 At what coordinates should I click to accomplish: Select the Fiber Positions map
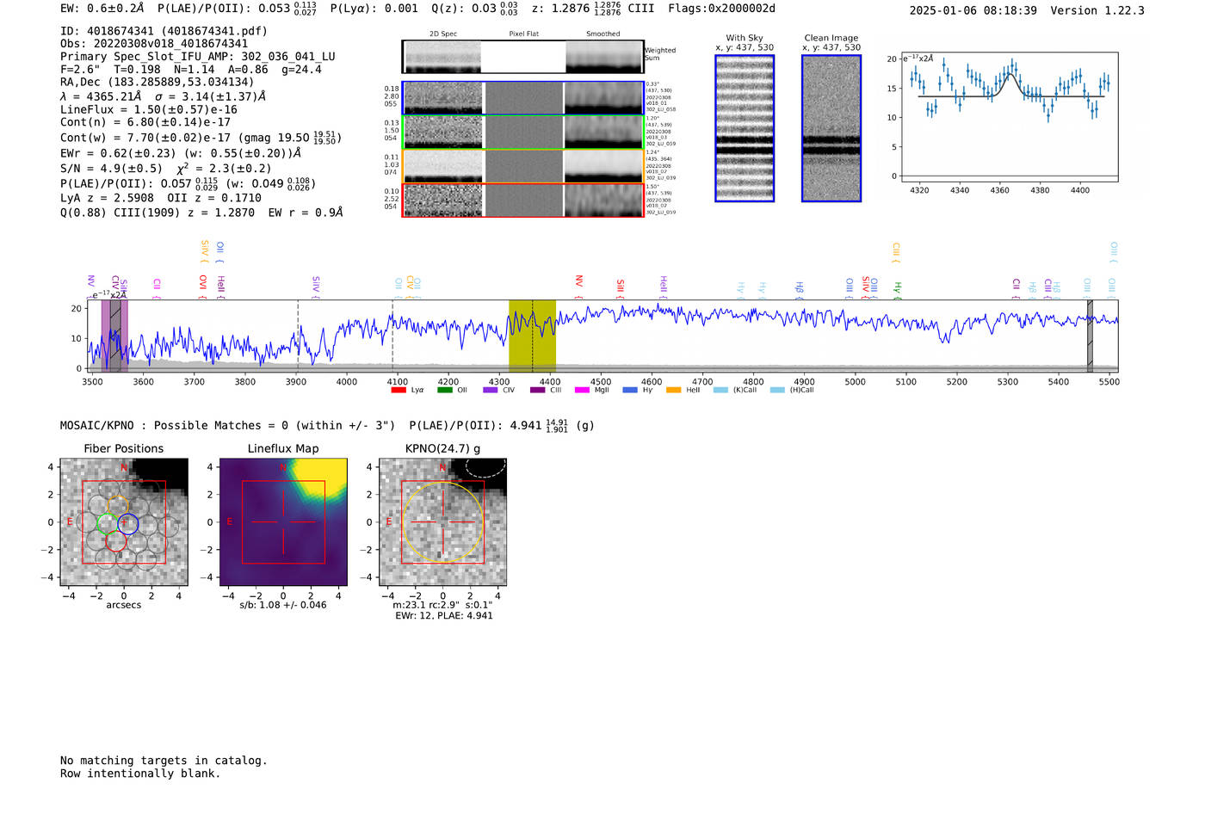(124, 522)
